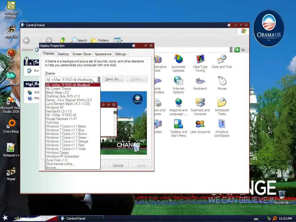Click Control Panel taskbar button
The width and height of the screenshot is (296, 222).
click(x=81, y=219)
